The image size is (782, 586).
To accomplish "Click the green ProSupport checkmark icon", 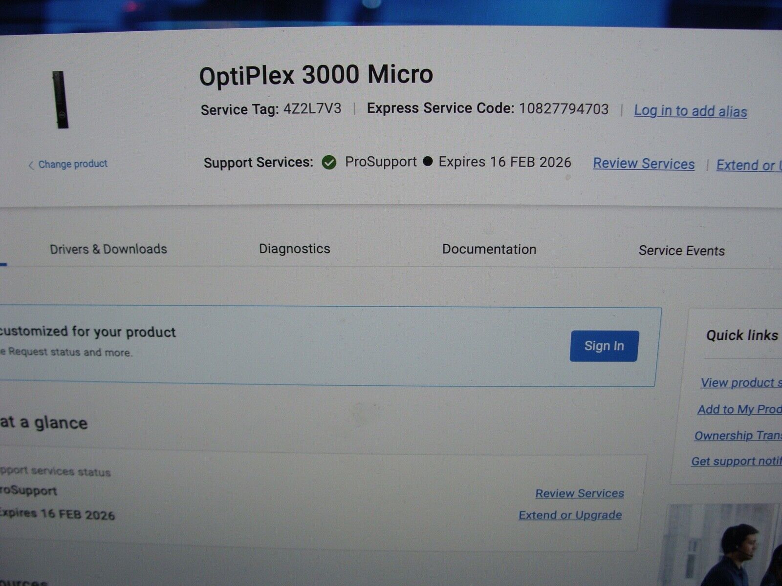I will (x=329, y=163).
